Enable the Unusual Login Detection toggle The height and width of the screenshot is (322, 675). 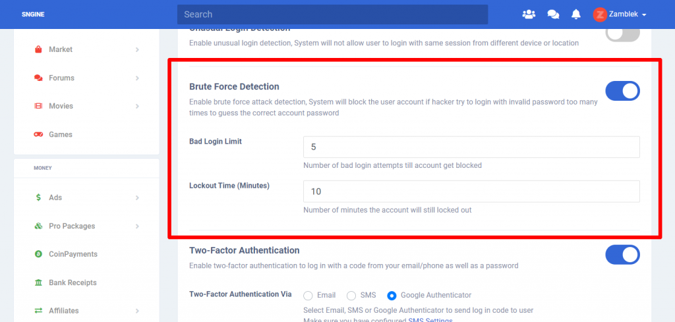(x=622, y=34)
